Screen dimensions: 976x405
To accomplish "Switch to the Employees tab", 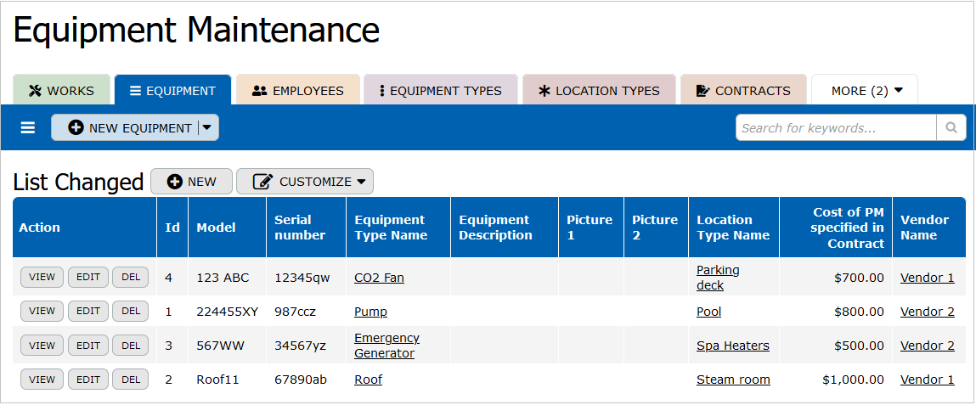I will [298, 91].
